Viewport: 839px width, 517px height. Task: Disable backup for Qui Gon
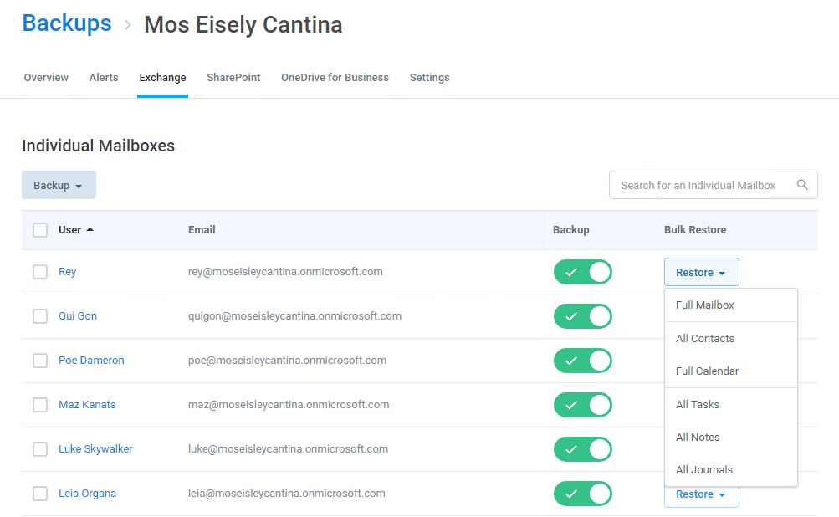[583, 316]
